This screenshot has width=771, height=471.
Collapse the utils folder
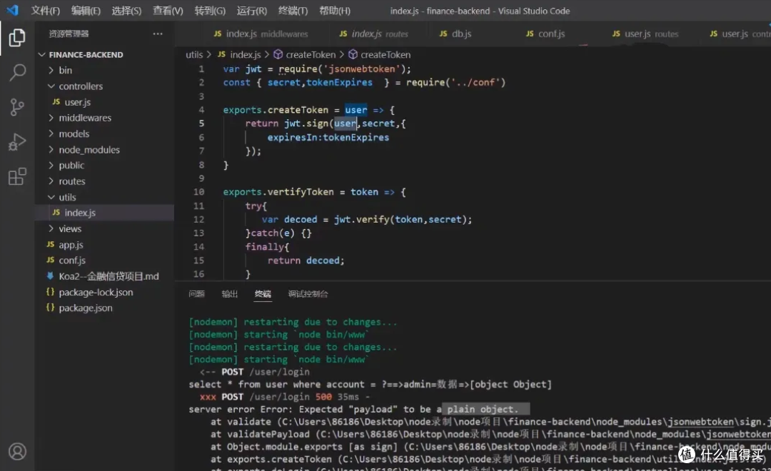(x=51, y=197)
